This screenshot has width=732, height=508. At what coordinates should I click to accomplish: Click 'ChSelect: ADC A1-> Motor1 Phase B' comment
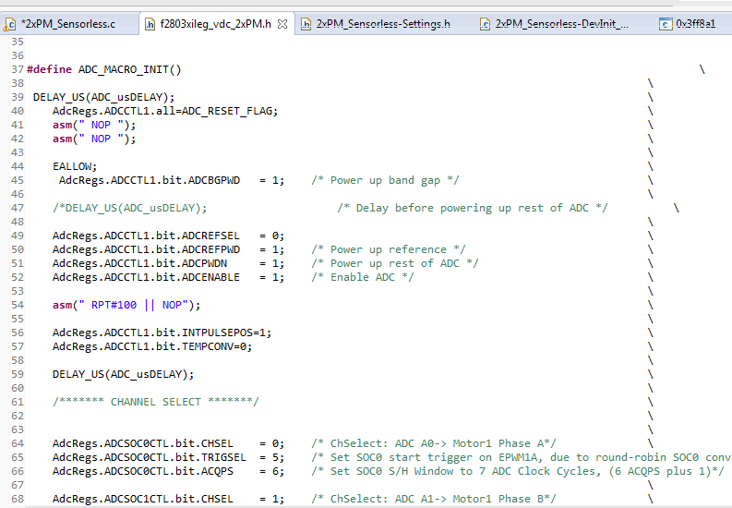point(434,499)
